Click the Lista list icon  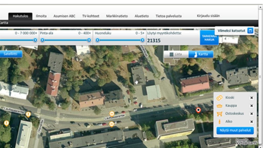pyautogui.click(x=171, y=54)
